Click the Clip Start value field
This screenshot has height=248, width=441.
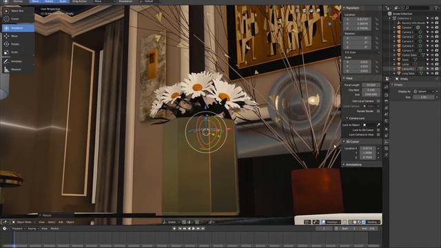pyautogui.click(x=371, y=90)
